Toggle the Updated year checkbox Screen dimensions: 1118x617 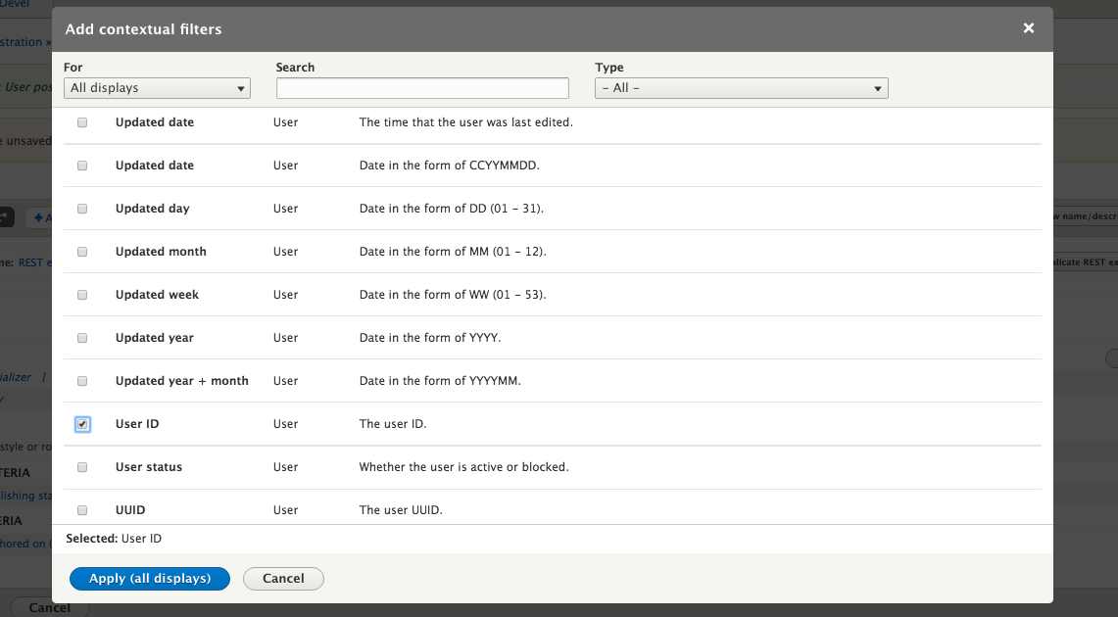pyautogui.click(x=82, y=338)
